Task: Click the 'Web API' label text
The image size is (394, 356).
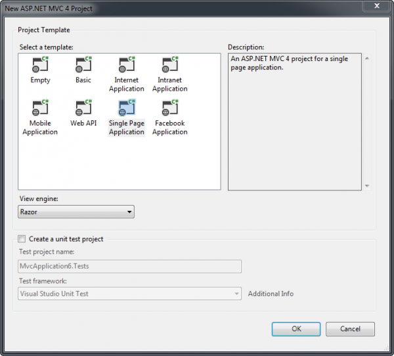Action: click(x=83, y=123)
